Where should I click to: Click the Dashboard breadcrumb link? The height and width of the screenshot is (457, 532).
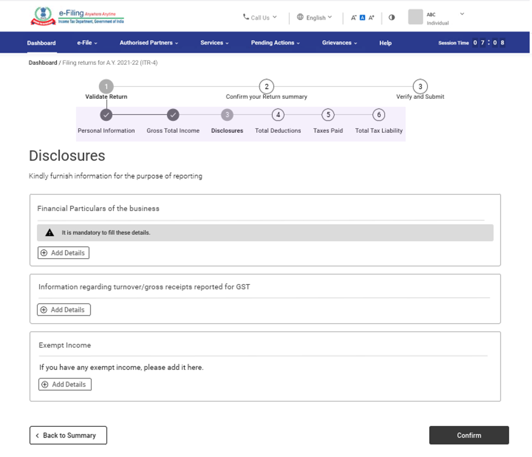point(43,62)
